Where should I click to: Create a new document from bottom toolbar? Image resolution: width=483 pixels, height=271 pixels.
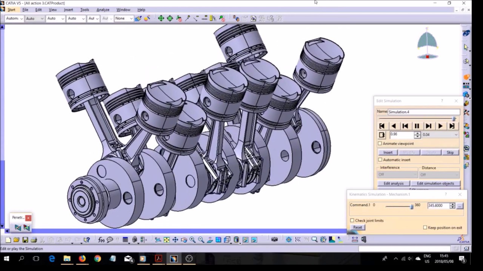coord(8,240)
